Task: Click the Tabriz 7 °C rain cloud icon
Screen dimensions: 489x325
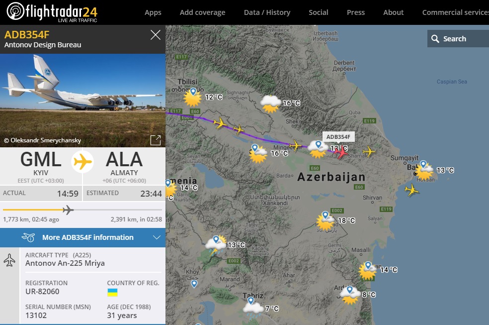Action: 253,308
